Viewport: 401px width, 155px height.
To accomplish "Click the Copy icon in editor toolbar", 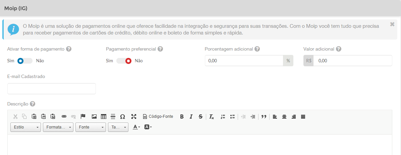I will [x=24, y=117].
